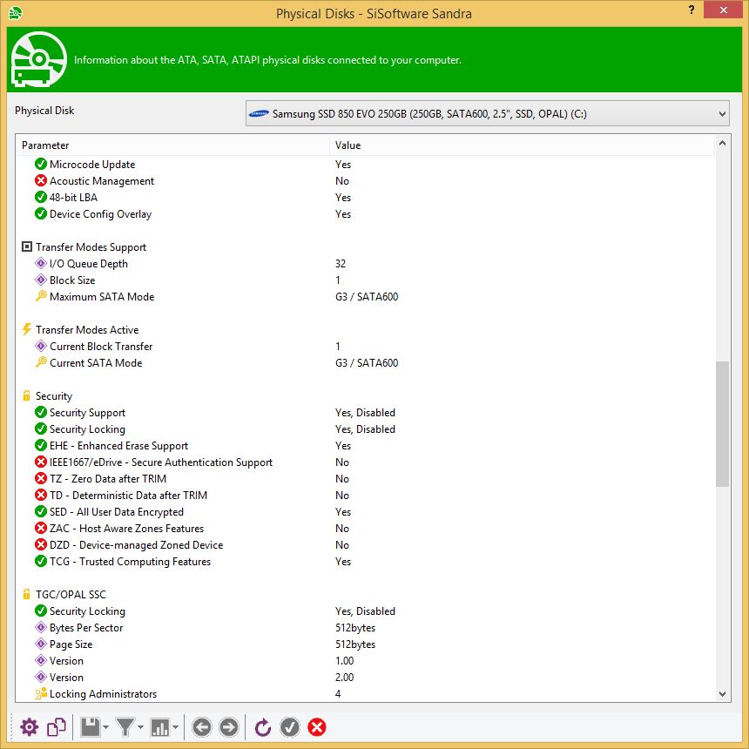Select the Security Locking row under Security
The height and width of the screenshot is (749, 749).
click(x=366, y=429)
